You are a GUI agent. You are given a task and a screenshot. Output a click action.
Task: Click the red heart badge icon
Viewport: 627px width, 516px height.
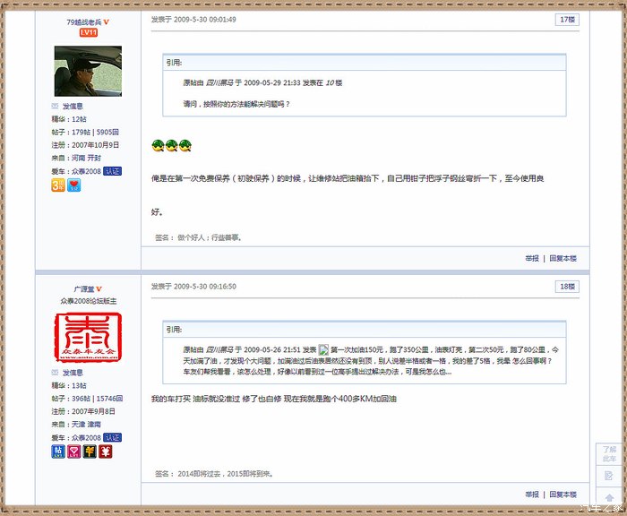click(73, 185)
